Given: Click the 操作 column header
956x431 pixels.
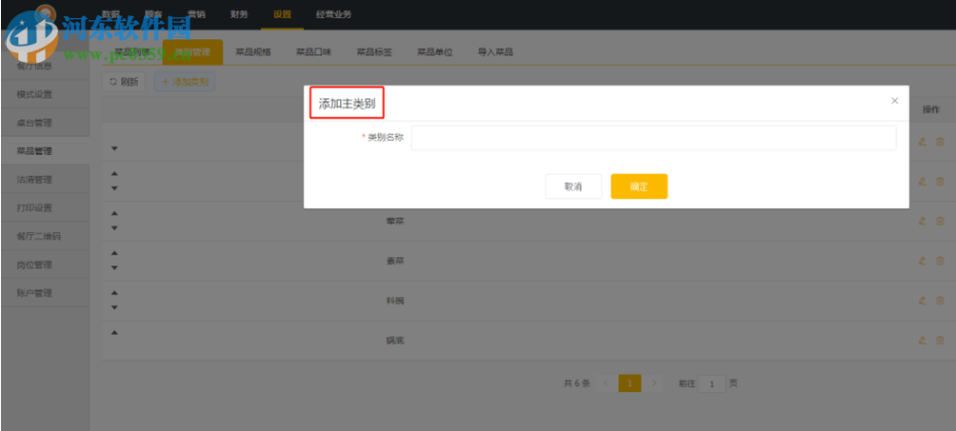Looking at the screenshot, I should 931,109.
